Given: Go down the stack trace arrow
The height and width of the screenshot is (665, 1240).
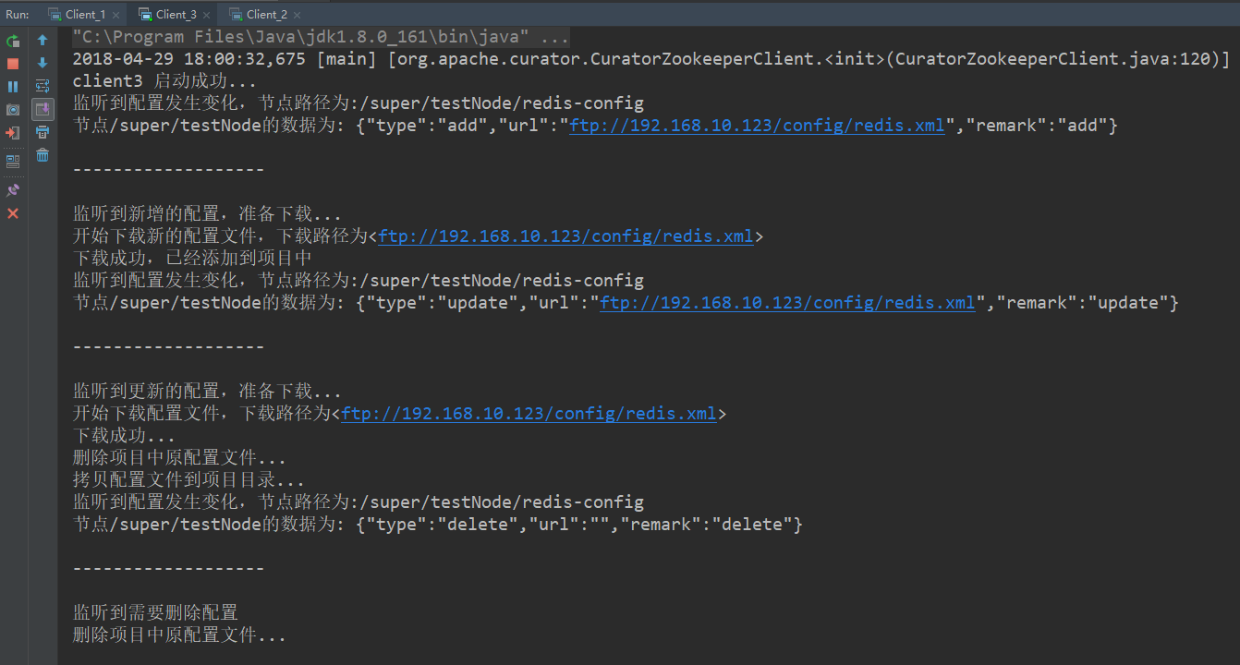Looking at the screenshot, I should 43,64.
